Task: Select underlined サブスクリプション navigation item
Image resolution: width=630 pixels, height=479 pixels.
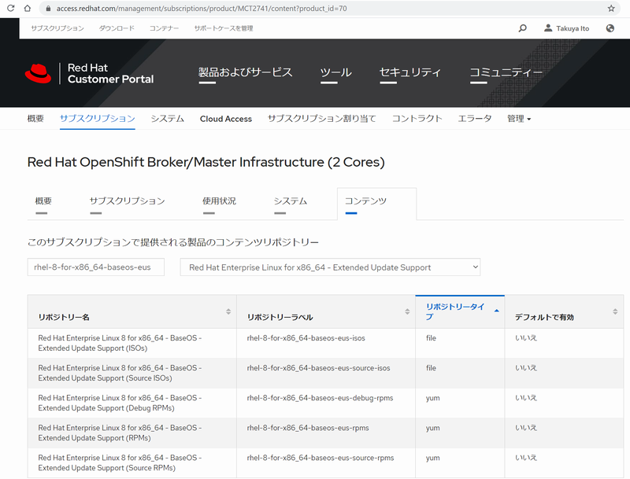Action: coord(97,118)
